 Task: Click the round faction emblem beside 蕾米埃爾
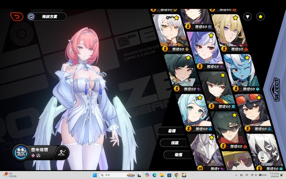[x=21, y=153]
